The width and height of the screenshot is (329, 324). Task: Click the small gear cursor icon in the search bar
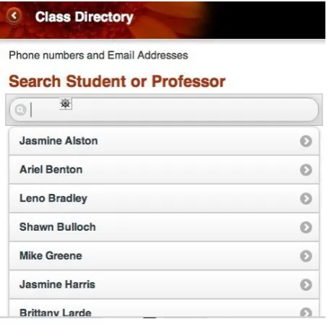pos(66,104)
